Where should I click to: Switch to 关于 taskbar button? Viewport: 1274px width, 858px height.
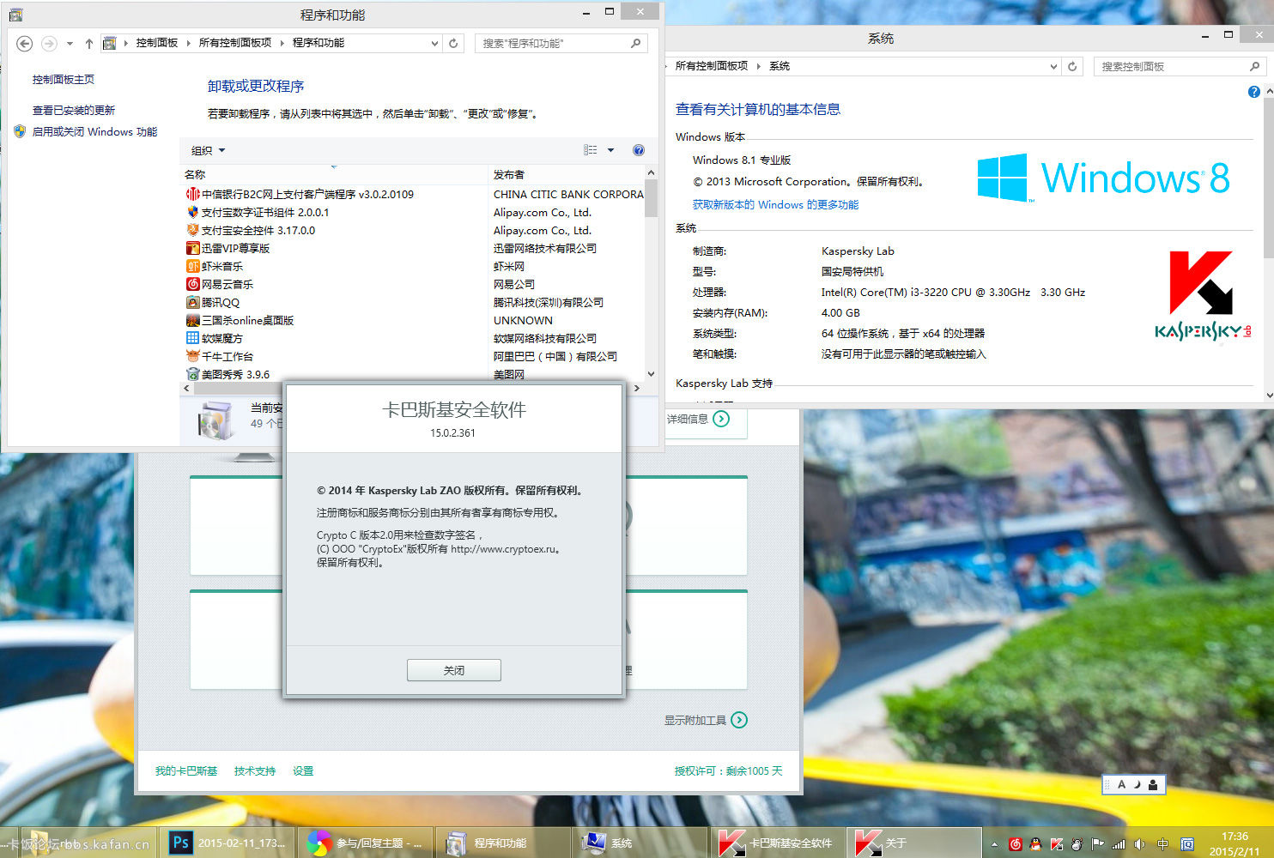[x=915, y=843]
